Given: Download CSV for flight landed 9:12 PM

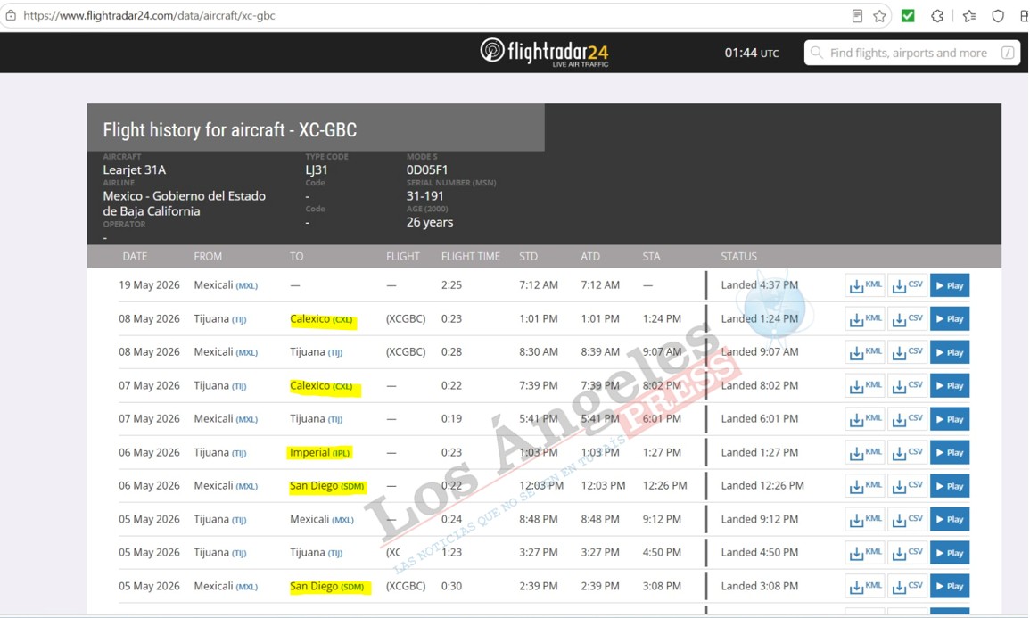Looking at the screenshot, I should tap(907, 520).
